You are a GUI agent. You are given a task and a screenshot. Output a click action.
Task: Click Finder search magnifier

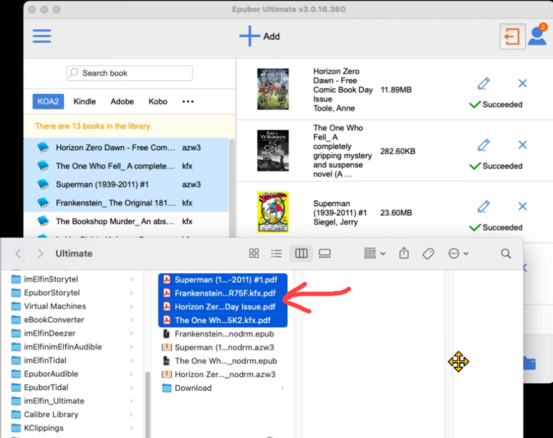coord(506,253)
